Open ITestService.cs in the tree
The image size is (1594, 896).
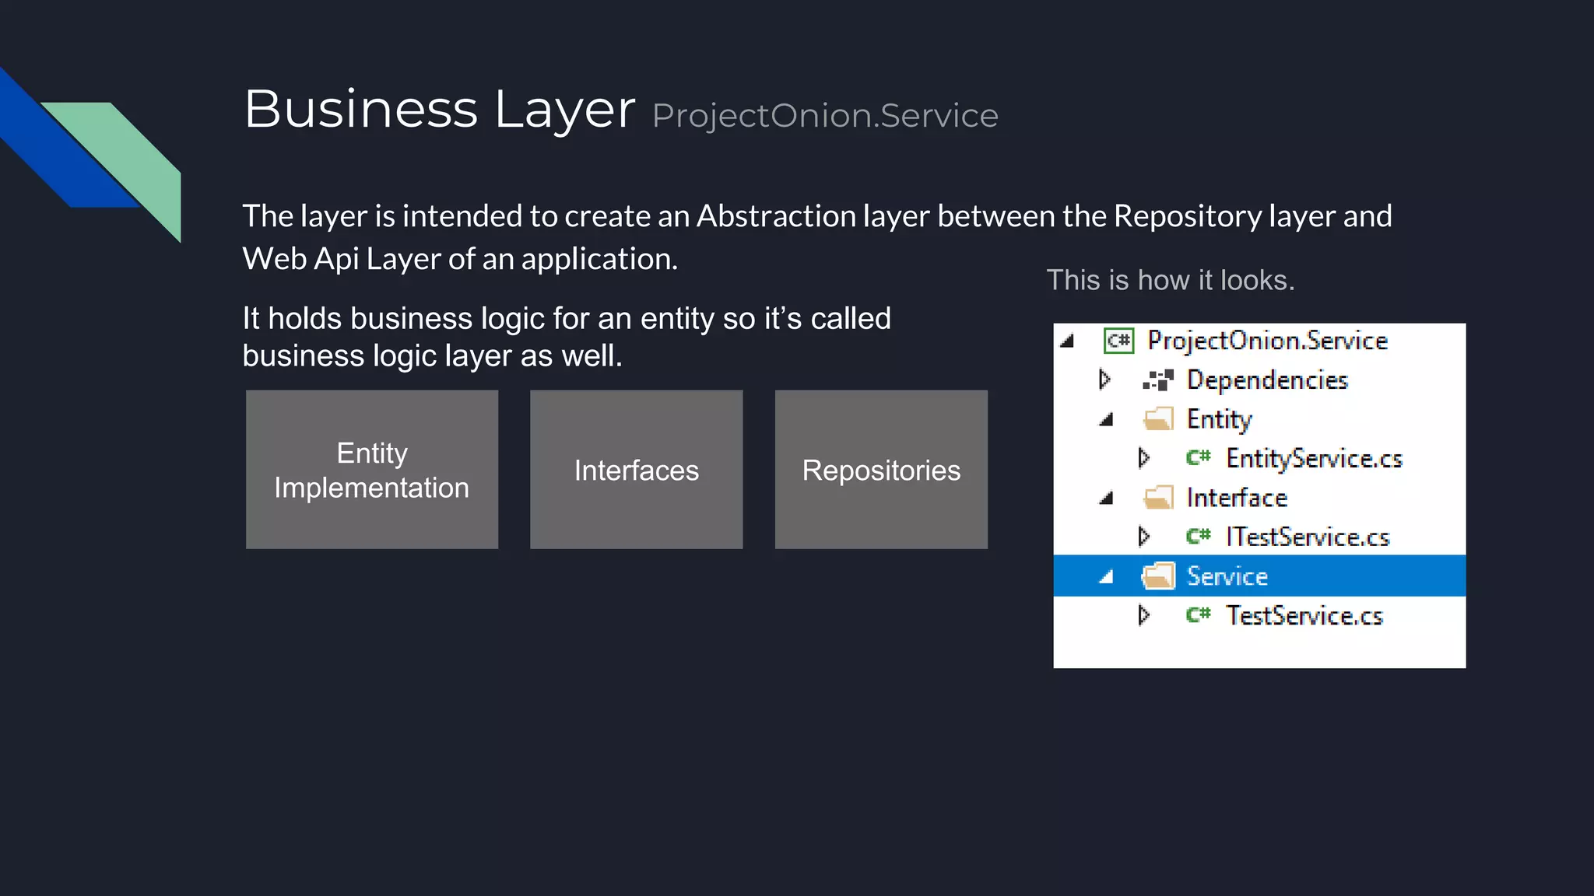coord(1308,537)
